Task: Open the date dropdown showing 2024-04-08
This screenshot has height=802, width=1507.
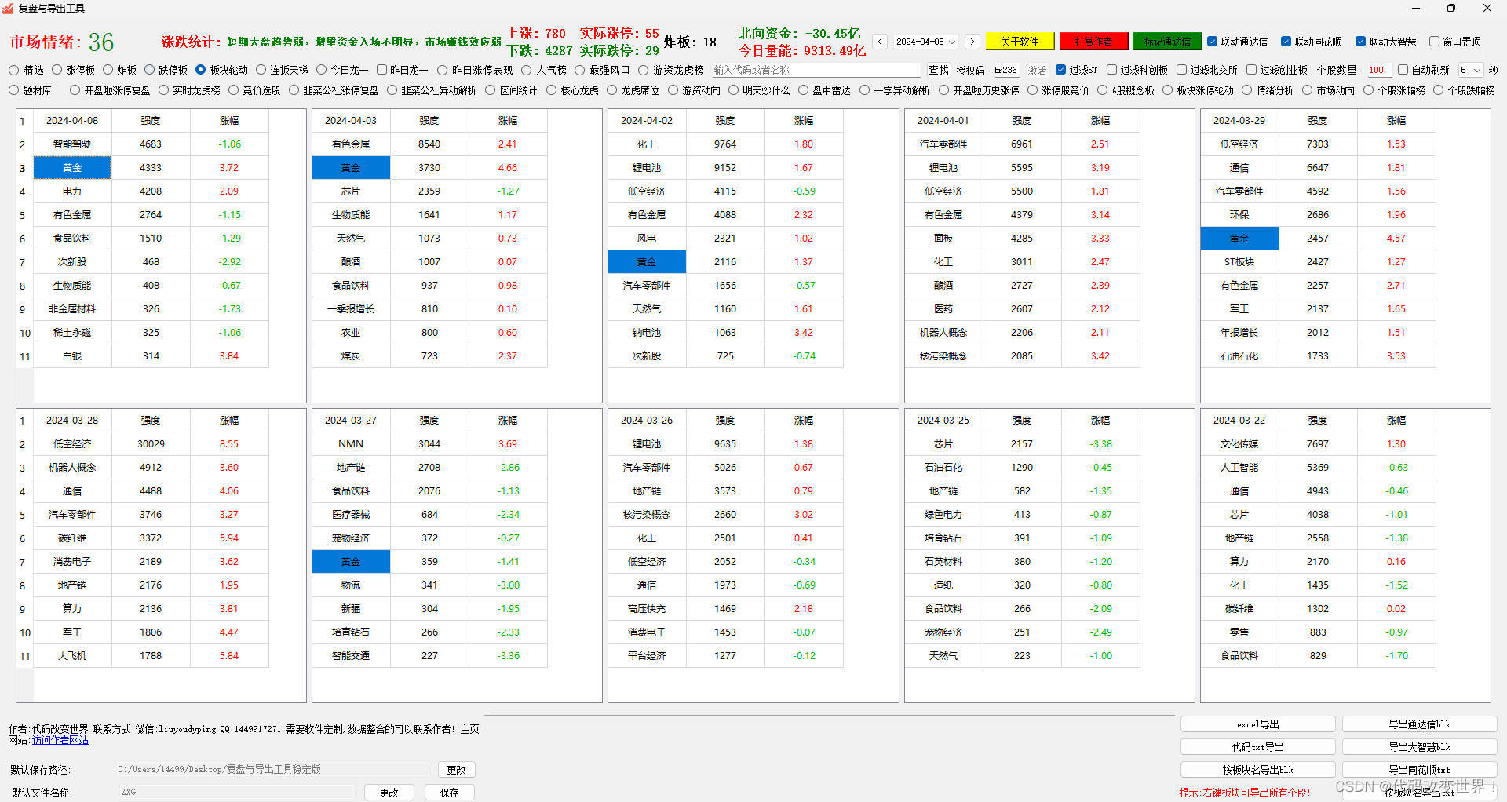Action: click(x=926, y=42)
